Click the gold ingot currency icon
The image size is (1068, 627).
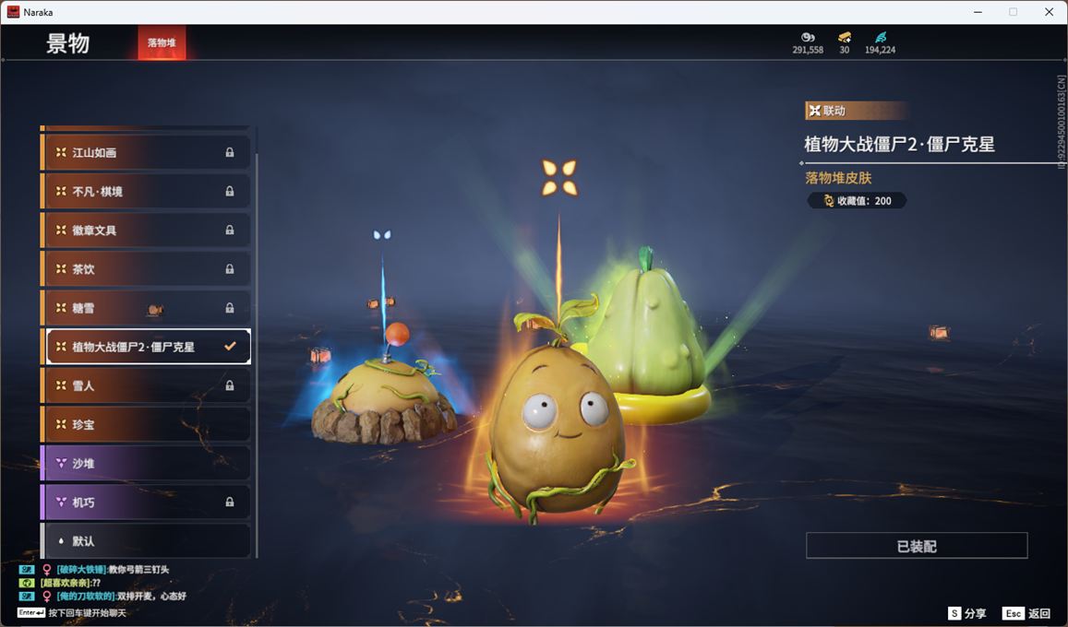click(x=845, y=38)
